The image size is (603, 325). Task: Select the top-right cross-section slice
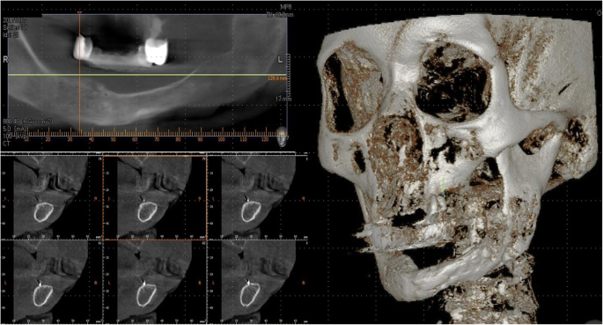point(258,196)
